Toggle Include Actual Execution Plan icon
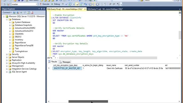This screenshot has height=103, width=183. (82, 4)
